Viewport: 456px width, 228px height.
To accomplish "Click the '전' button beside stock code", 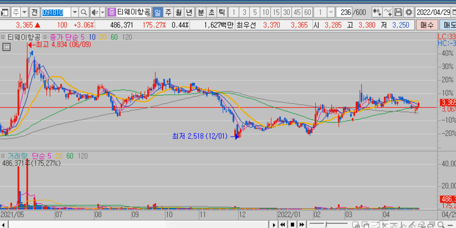I will 34,12.
